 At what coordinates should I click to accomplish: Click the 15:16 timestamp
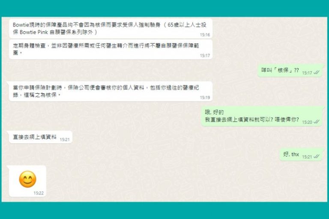click(205, 35)
